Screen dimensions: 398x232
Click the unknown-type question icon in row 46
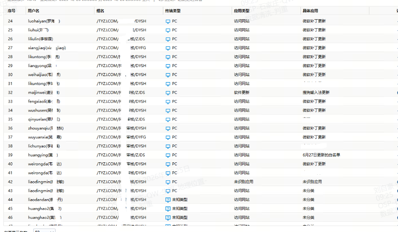[168, 217]
